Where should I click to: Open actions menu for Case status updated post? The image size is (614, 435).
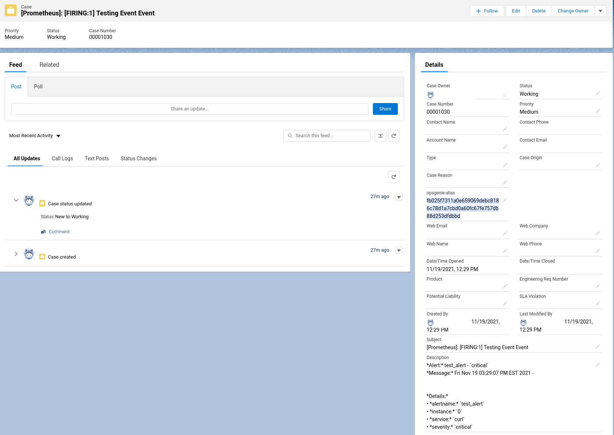(399, 197)
